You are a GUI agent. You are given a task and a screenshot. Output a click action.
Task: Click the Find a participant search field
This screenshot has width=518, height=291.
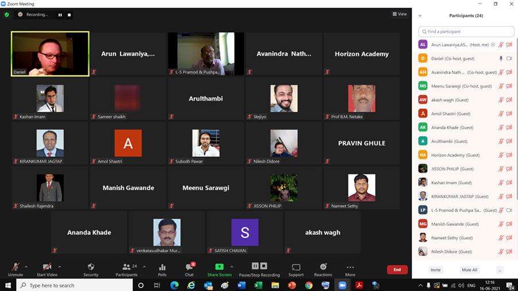pyautogui.click(x=466, y=32)
